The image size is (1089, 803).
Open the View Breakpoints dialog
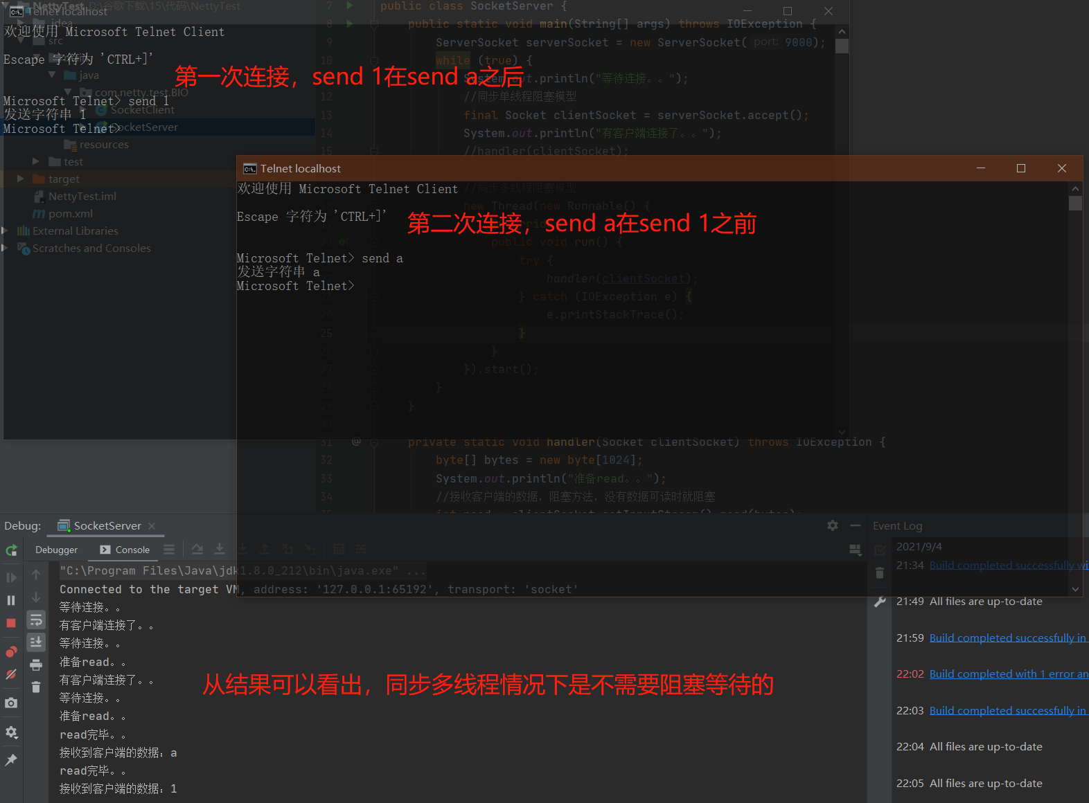coord(11,651)
